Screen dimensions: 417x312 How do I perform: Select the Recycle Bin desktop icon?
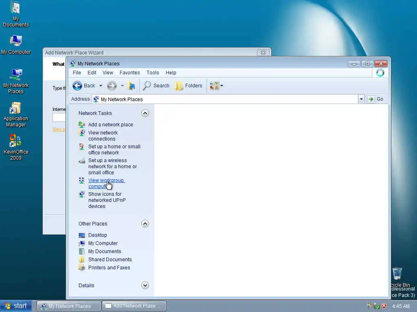tap(397, 274)
